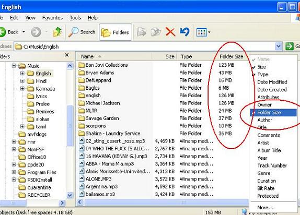The image size is (300, 215).
Task: Sort by the Size column header
Action: click(164, 56)
